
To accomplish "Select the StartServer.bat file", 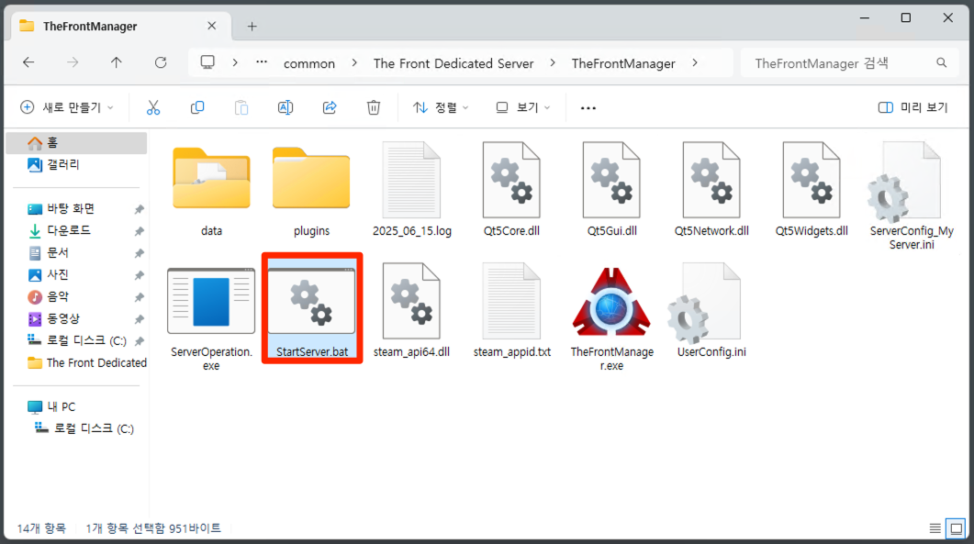I will (312, 310).
